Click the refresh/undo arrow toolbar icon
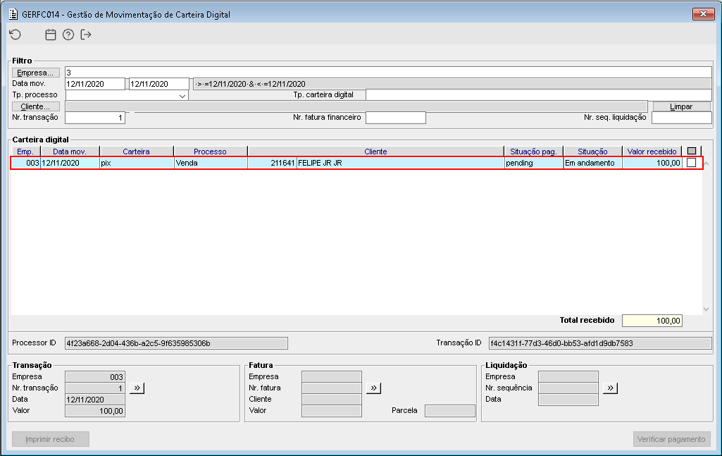 (x=15, y=35)
